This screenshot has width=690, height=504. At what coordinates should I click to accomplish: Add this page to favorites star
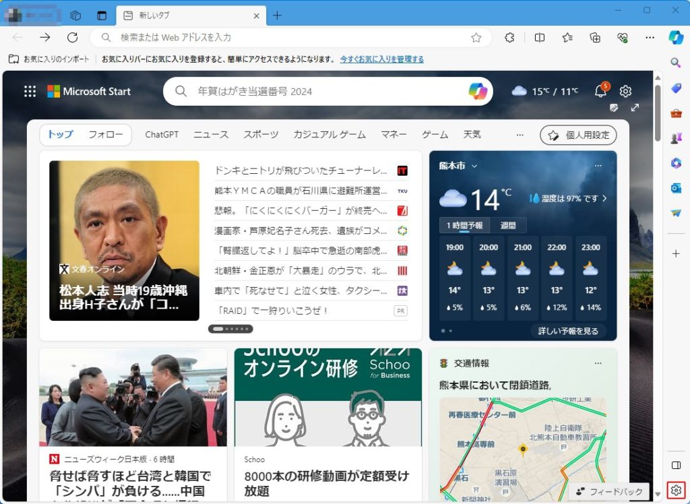pos(476,38)
